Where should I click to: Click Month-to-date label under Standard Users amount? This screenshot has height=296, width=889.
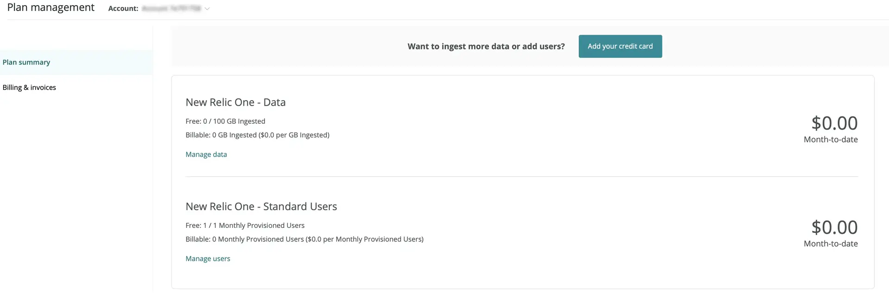830,244
